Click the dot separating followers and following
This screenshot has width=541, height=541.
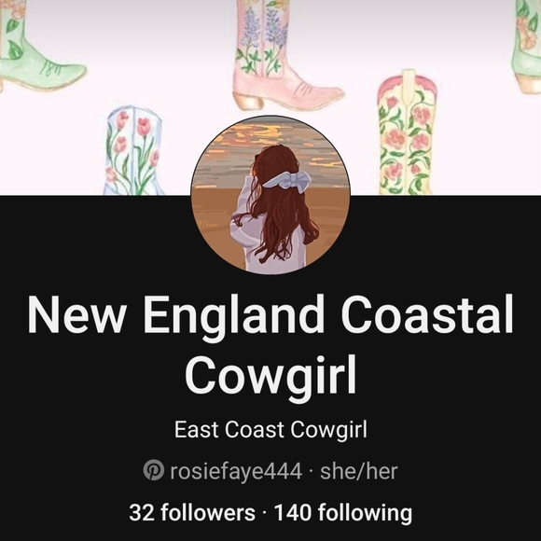[x=265, y=513]
